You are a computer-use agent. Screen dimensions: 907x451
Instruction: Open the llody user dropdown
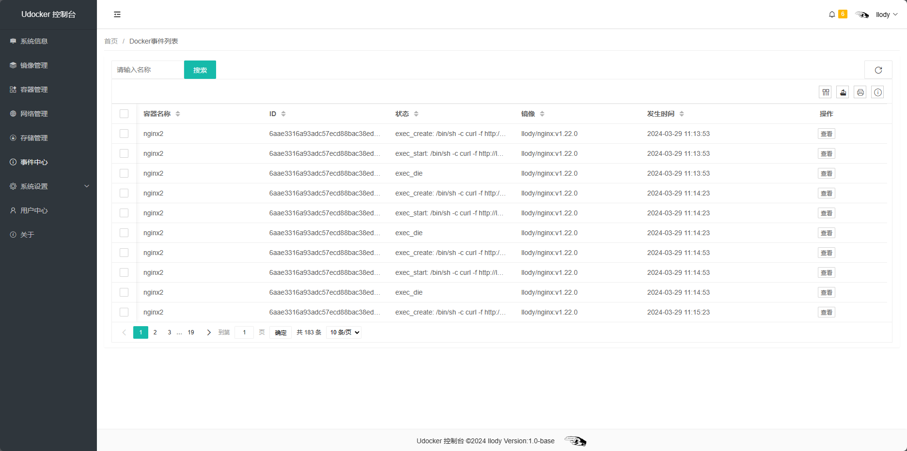click(886, 15)
